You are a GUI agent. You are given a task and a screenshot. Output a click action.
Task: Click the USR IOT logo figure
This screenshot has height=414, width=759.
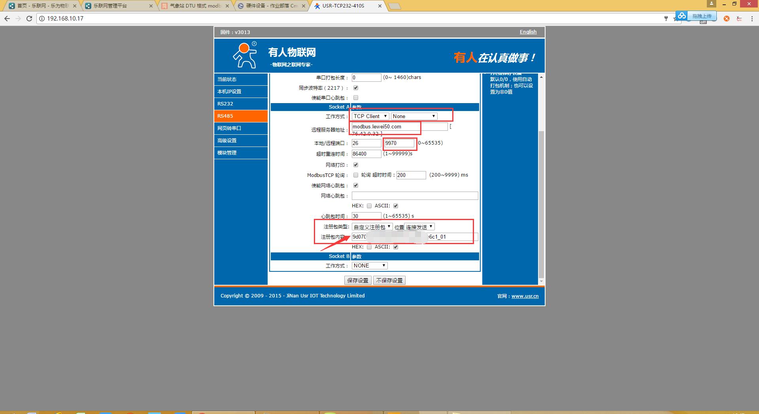[245, 55]
